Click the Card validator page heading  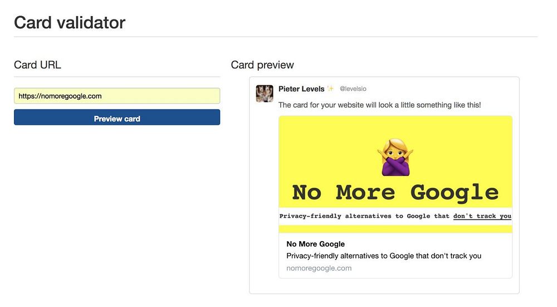tap(70, 22)
